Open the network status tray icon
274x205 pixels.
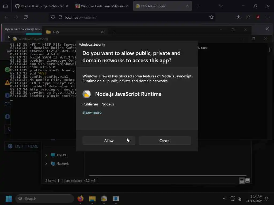tap(233, 199)
